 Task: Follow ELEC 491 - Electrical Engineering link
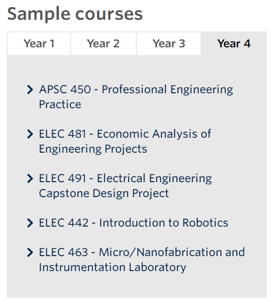(x=126, y=178)
